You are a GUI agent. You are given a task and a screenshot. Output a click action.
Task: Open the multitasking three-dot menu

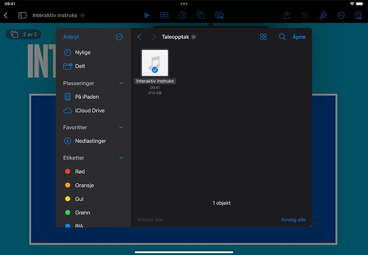click(184, 4)
